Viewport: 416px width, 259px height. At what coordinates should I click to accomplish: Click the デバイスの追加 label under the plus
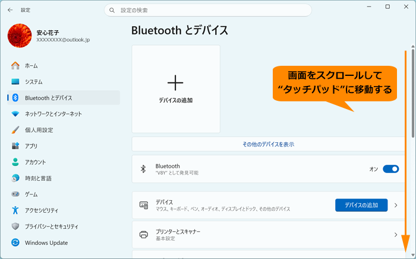point(176,101)
